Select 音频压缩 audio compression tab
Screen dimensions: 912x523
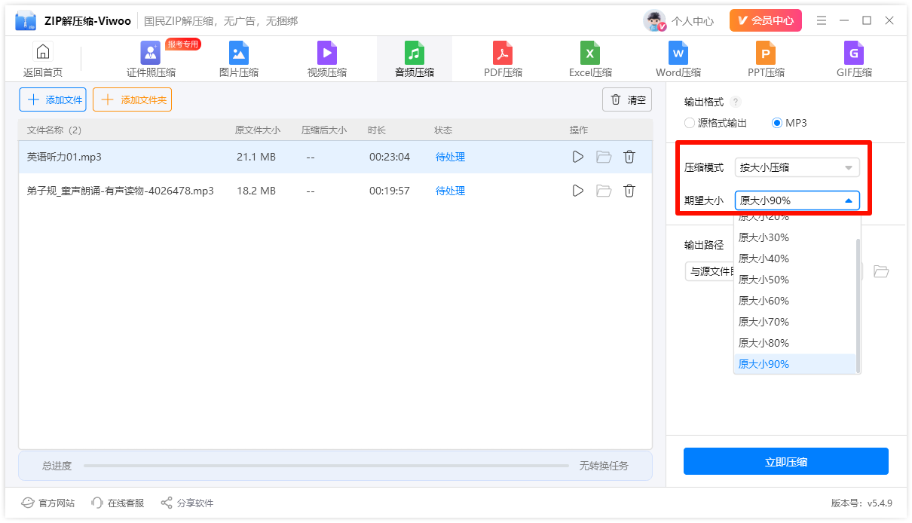[415, 60]
